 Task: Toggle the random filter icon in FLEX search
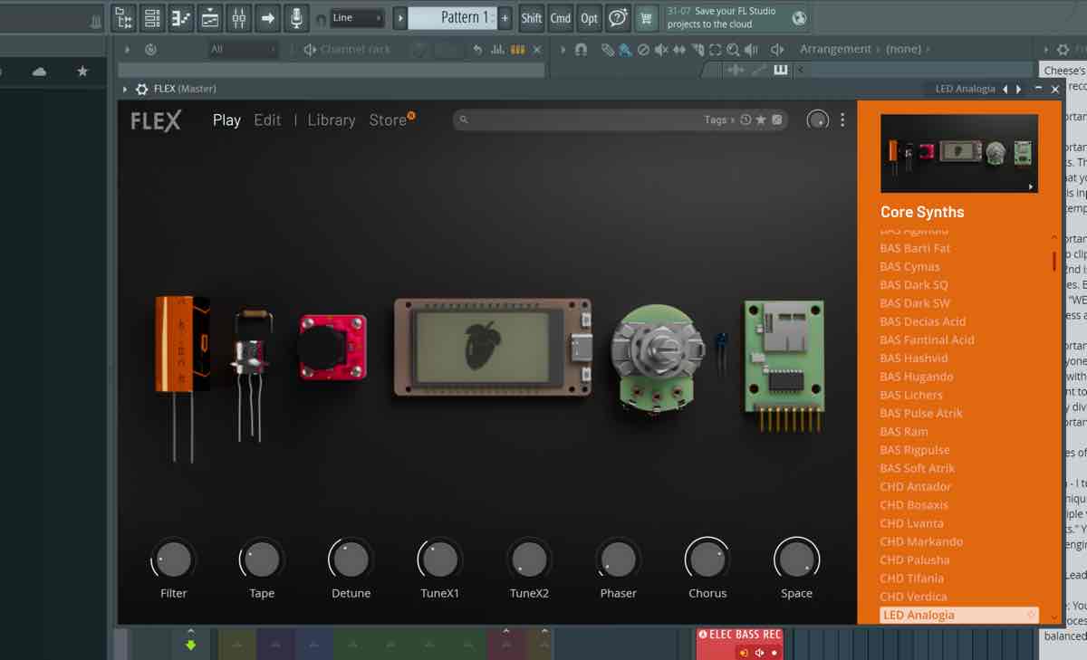click(776, 120)
